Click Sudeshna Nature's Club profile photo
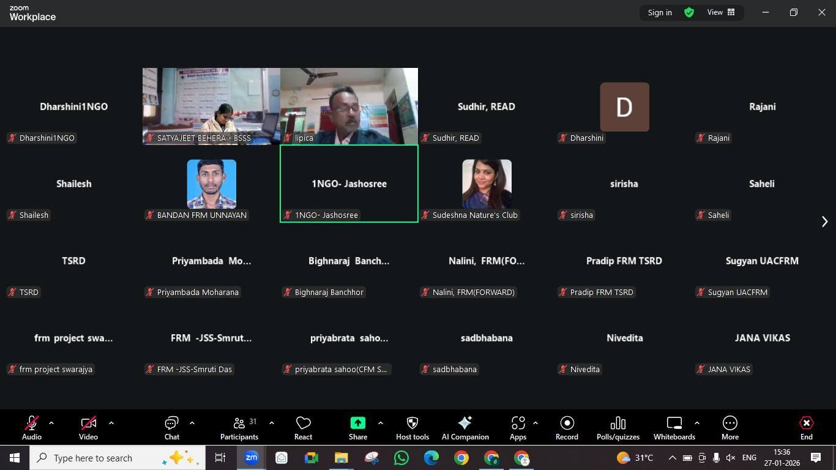The width and height of the screenshot is (836, 470). click(487, 184)
